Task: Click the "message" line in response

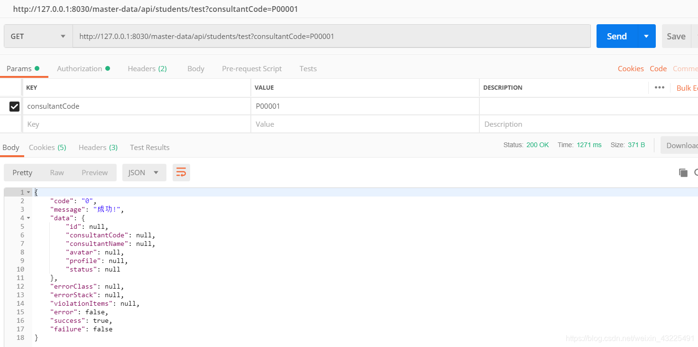Action: [x=87, y=209]
